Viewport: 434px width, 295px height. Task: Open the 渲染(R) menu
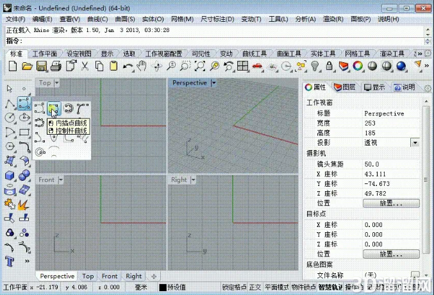point(333,19)
